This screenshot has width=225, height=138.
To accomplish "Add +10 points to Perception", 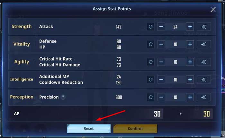I will click(x=204, y=97).
